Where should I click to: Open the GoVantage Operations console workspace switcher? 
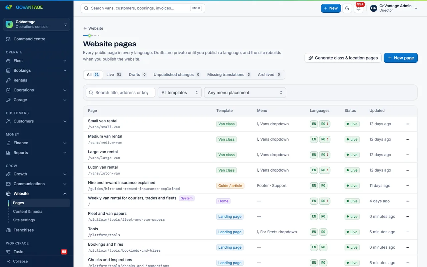pyautogui.click(x=37, y=24)
